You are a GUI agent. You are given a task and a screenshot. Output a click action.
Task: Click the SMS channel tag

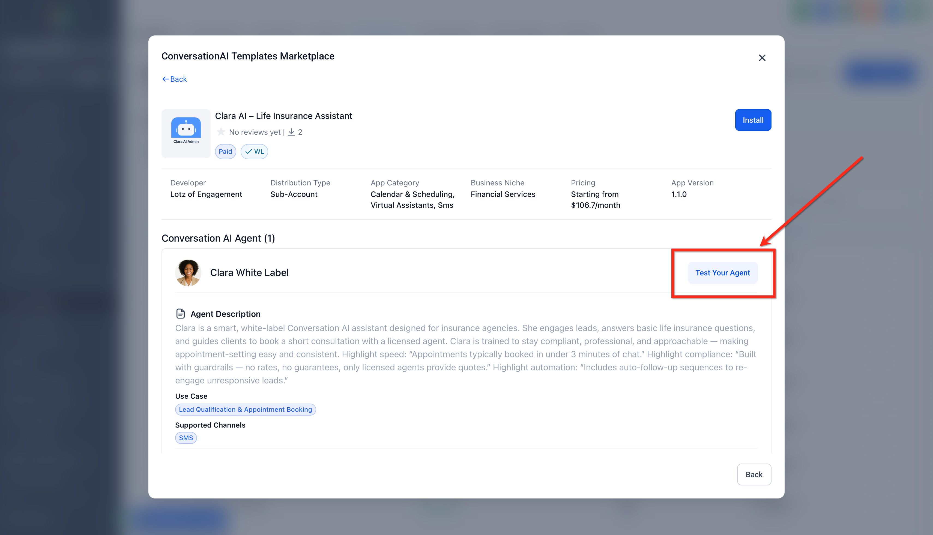[186, 438]
